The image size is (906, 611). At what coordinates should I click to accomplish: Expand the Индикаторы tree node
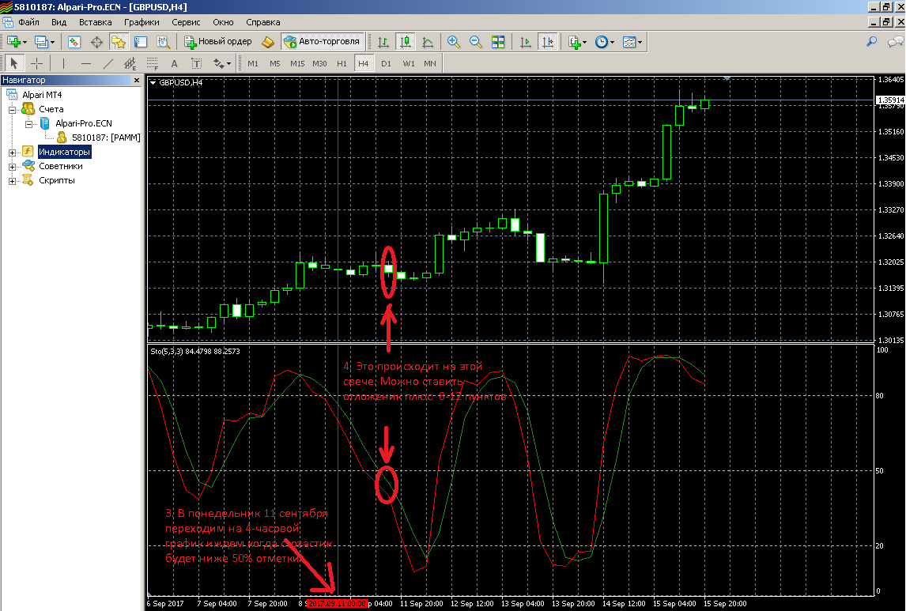(12, 153)
